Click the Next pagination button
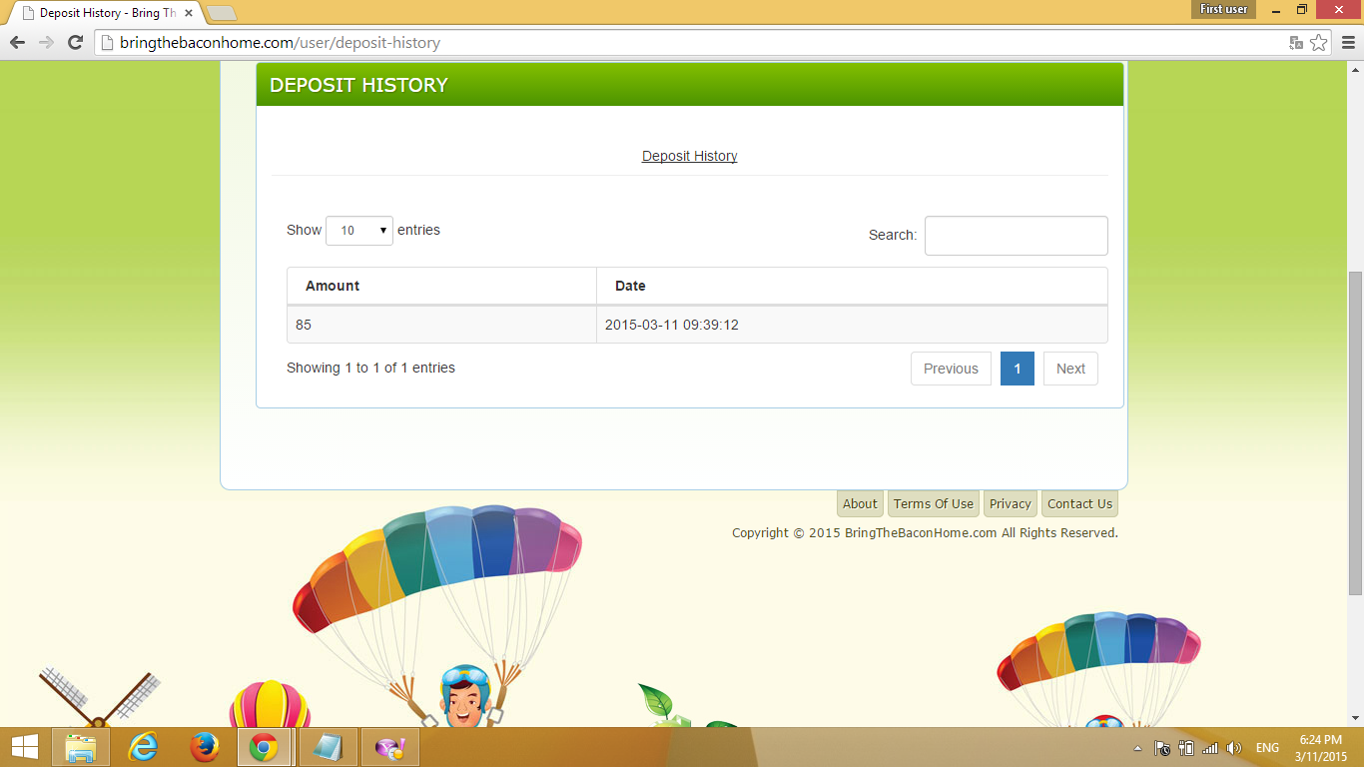 (1069, 368)
